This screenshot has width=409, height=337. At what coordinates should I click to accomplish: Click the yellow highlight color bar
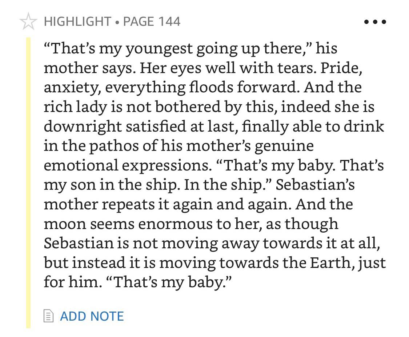coord(28,182)
